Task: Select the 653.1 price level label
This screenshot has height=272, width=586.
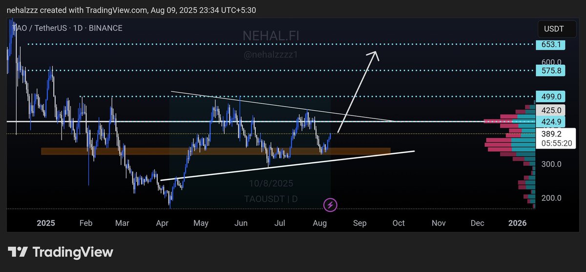Action: click(550, 44)
